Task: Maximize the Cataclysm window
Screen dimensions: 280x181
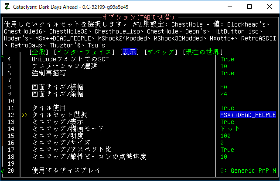Action: point(249,7)
